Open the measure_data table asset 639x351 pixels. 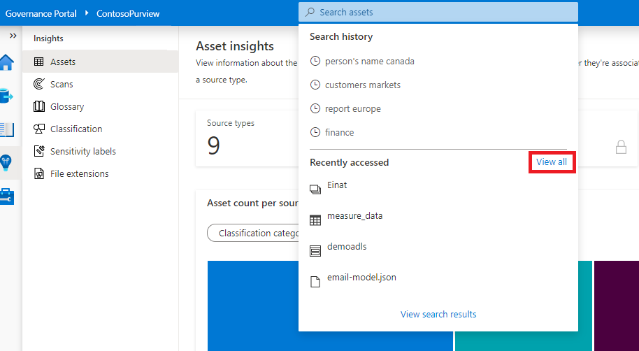tap(354, 216)
